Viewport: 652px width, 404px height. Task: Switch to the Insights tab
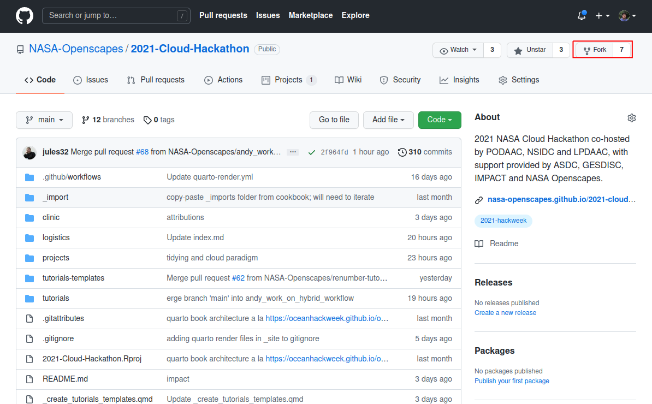point(459,80)
